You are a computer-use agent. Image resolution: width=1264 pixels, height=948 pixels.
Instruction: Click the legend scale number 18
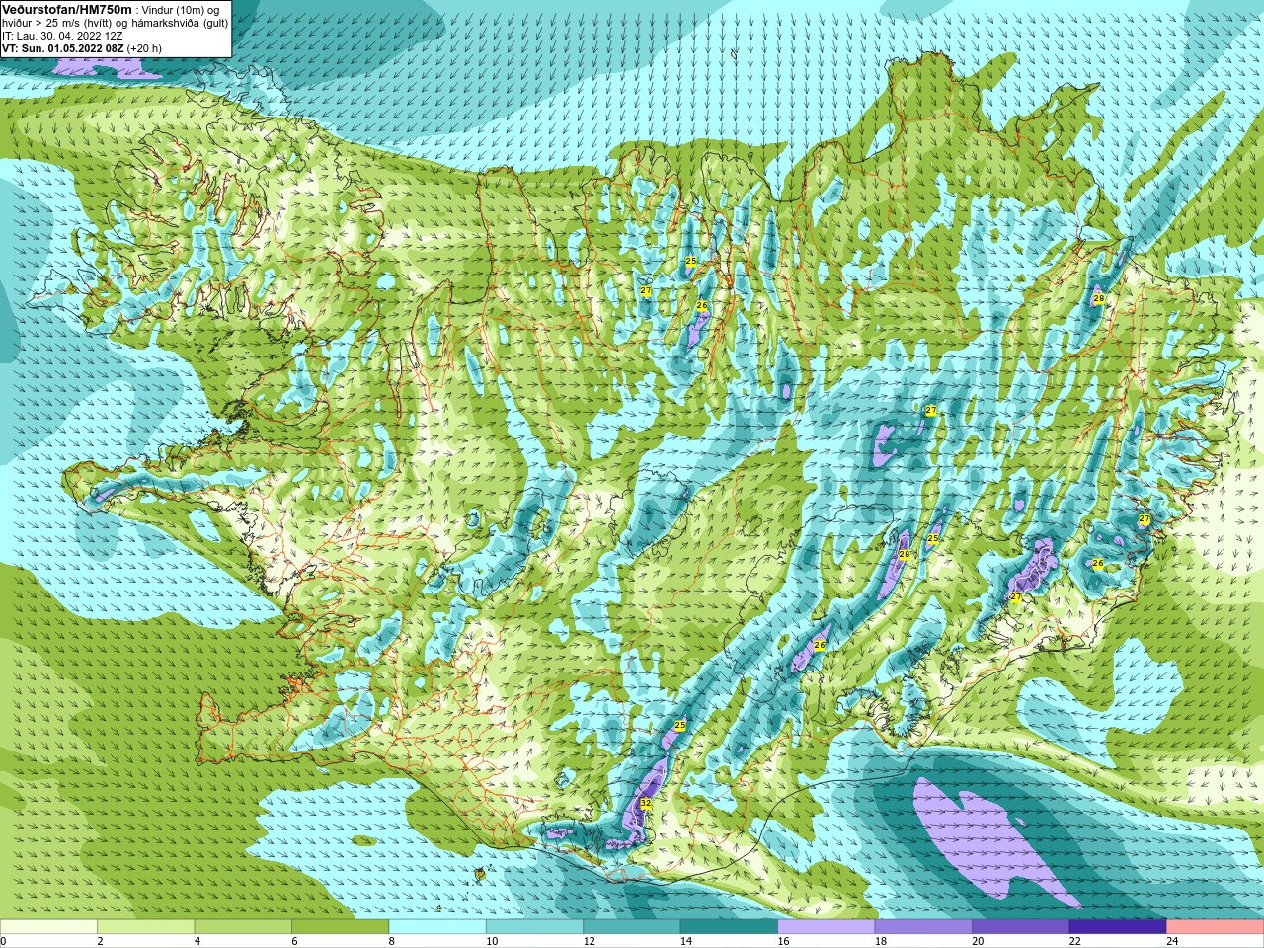881,941
